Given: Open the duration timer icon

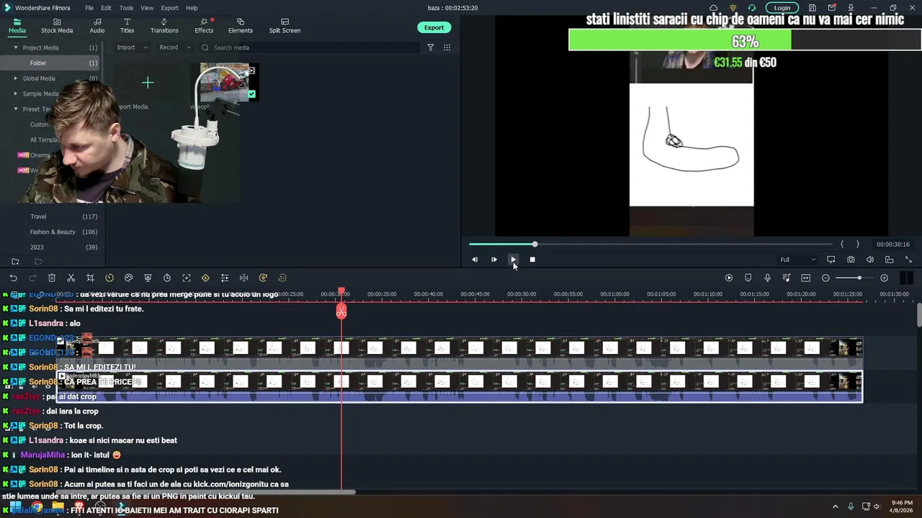Looking at the screenshot, I should coord(167,278).
